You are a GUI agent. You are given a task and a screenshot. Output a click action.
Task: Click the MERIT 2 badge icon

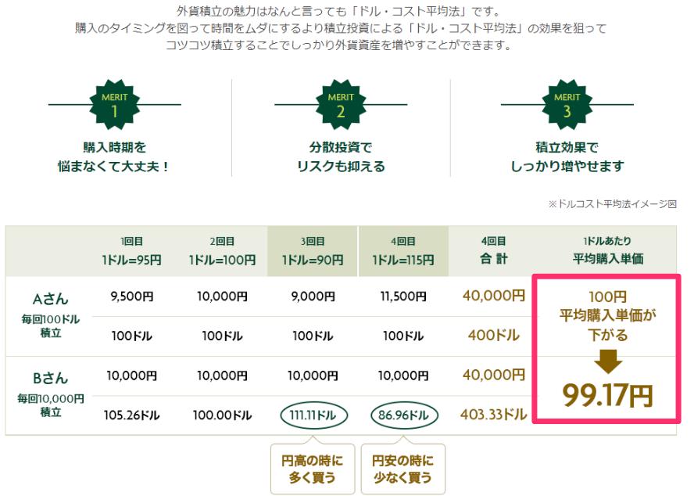click(x=341, y=105)
